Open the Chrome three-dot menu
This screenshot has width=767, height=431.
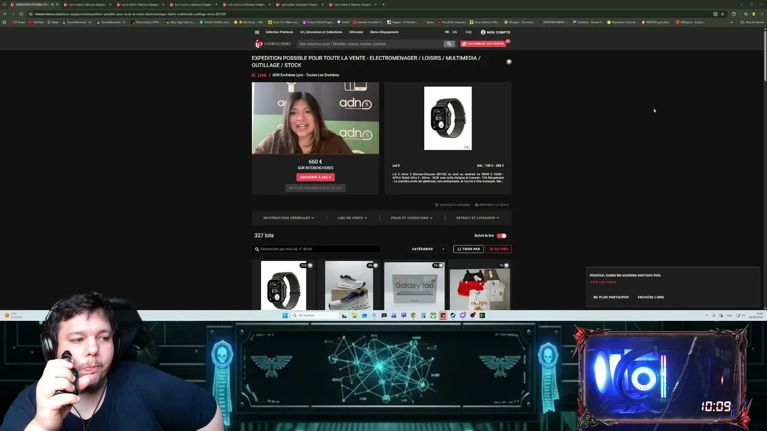[x=762, y=14]
